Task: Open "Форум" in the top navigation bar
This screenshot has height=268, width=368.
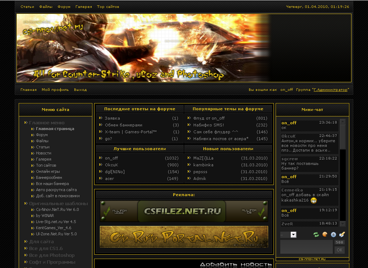Action: click(x=64, y=7)
